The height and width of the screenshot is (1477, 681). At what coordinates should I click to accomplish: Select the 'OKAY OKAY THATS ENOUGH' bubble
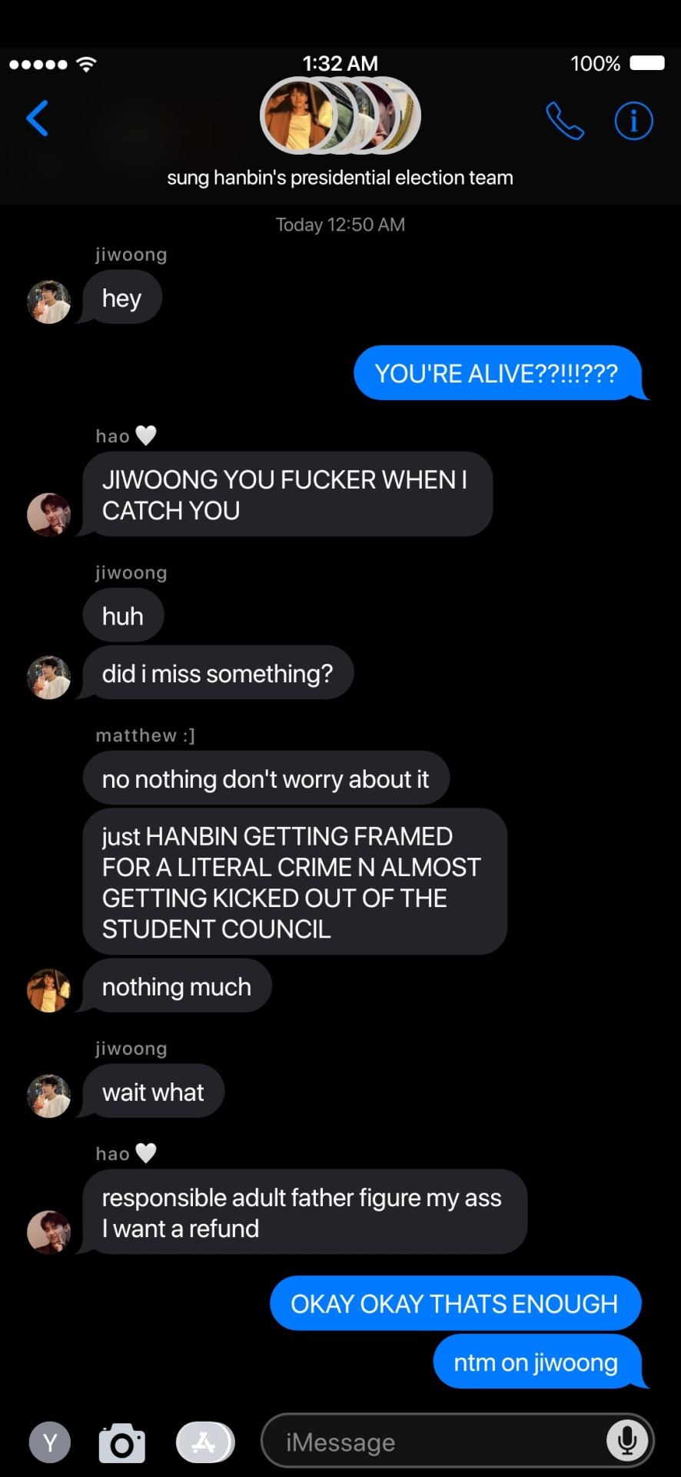point(455,1303)
